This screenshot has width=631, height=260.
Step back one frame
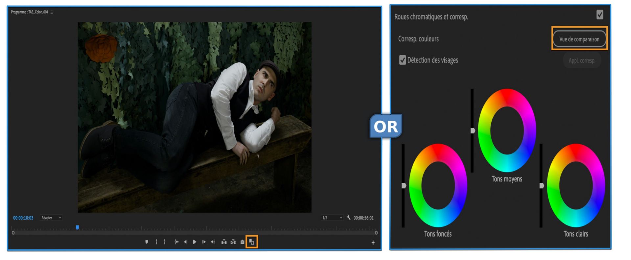click(185, 242)
